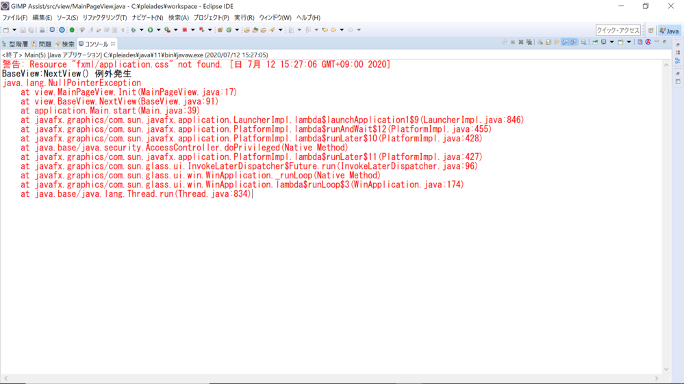Viewport: 684px width, 384px height.
Task: Open the dropdown next to the New icon
Action: [x=14, y=30]
